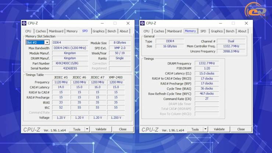
Task: Click the Command Rate 2T value
Action: coord(207,99)
